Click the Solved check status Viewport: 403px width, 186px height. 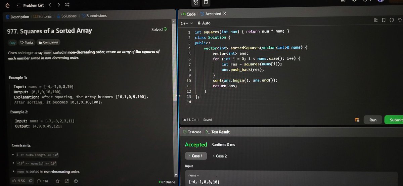click(x=159, y=30)
